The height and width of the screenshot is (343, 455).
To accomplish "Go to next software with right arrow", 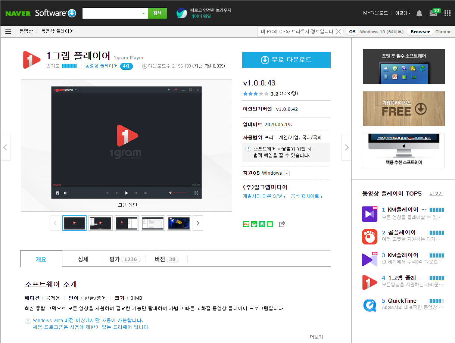I will 346,147.
